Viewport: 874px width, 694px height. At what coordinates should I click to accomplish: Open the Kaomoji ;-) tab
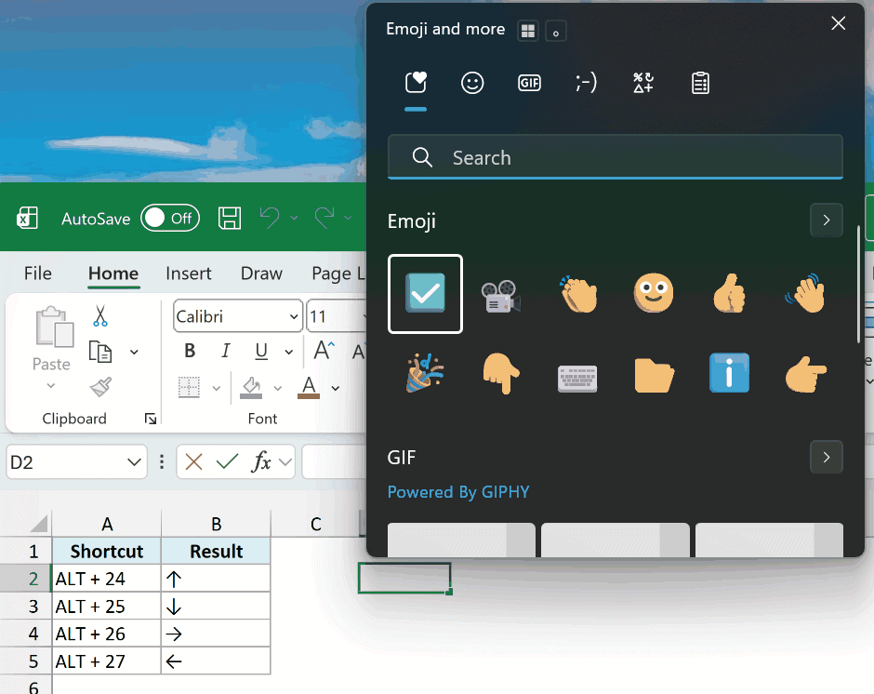point(586,83)
